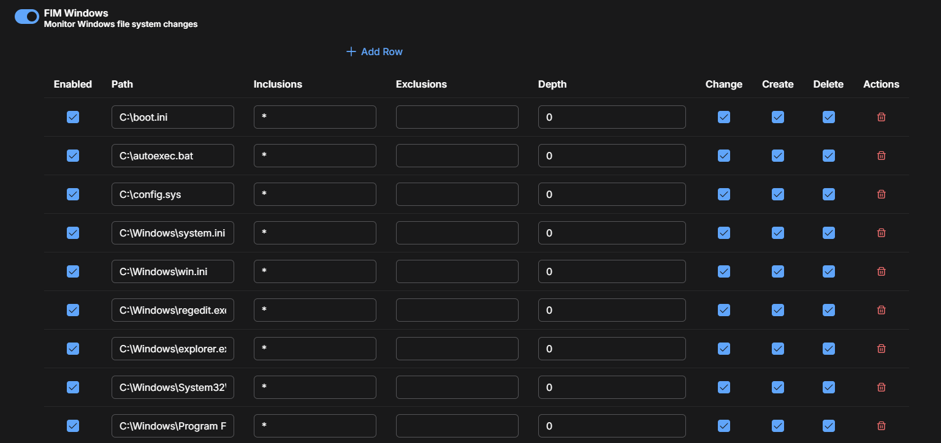The height and width of the screenshot is (443, 941).
Task: Disable the Enabled checkbox for explorer.exe row
Action: click(x=73, y=349)
